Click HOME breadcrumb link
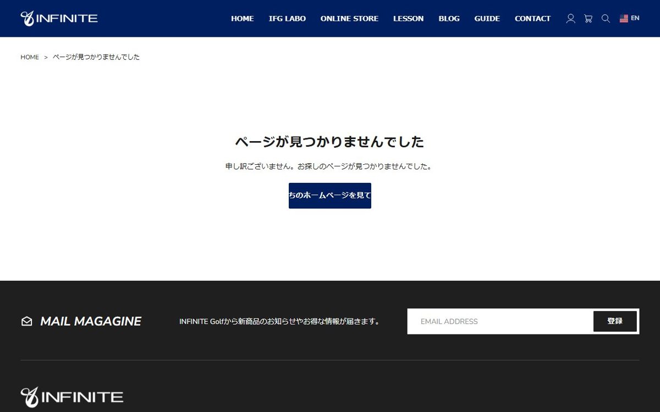The width and height of the screenshot is (660, 412). (x=30, y=57)
